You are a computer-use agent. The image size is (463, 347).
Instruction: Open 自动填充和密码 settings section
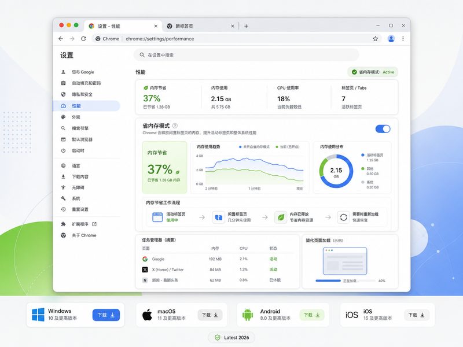click(x=86, y=83)
